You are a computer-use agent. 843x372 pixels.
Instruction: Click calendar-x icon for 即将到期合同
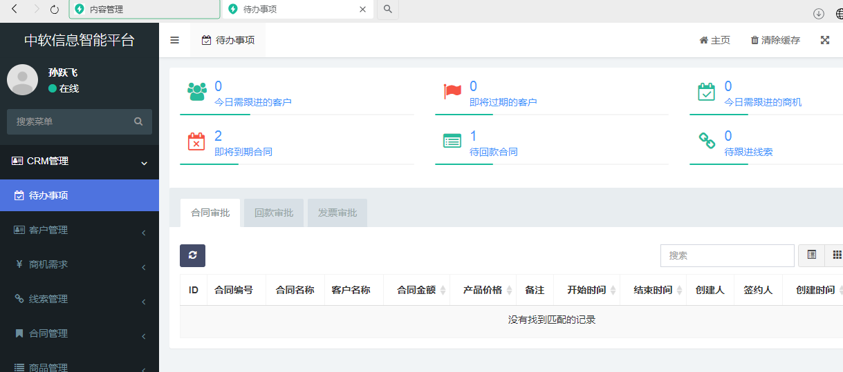tap(196, 141)
